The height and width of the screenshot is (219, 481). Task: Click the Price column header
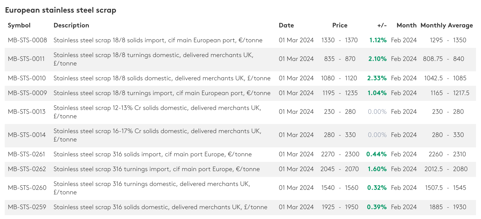[x=340, y=25]
